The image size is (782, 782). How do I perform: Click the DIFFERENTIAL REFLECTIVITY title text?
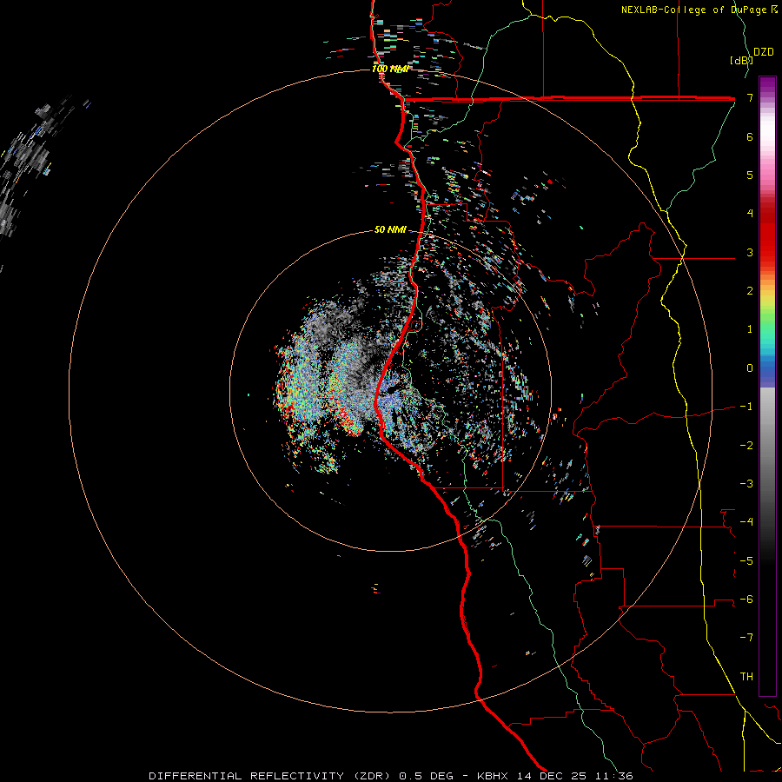tap(247, 776)
